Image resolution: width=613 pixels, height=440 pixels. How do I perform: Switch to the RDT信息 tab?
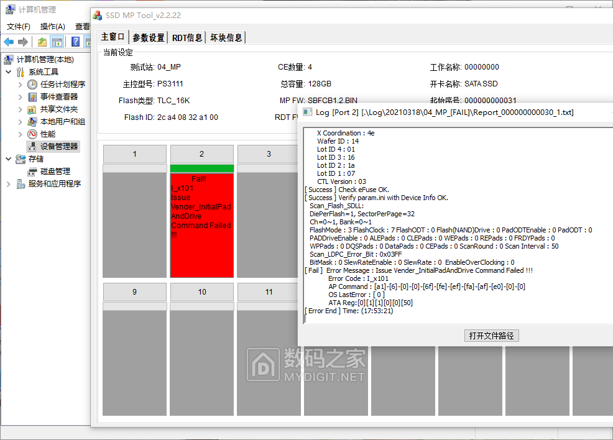[x=187, y=37]
